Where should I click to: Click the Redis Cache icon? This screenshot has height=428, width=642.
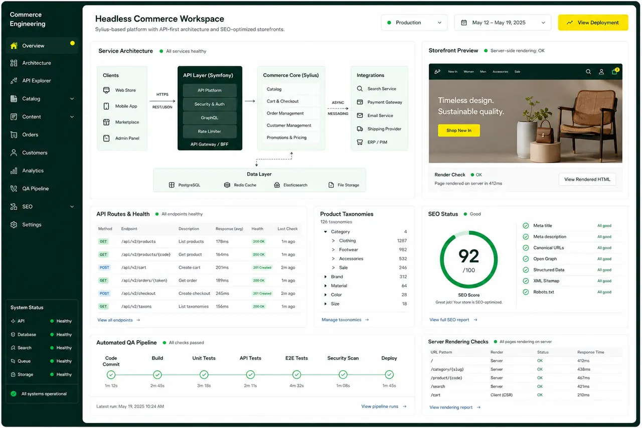pos(227,185)
